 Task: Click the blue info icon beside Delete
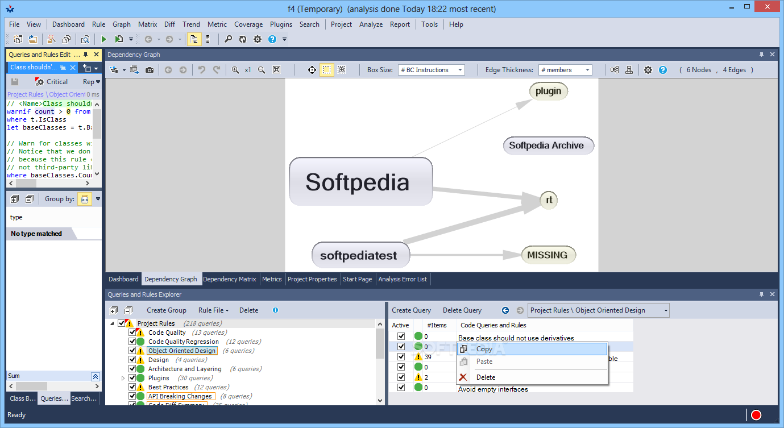tap(275, 310)
